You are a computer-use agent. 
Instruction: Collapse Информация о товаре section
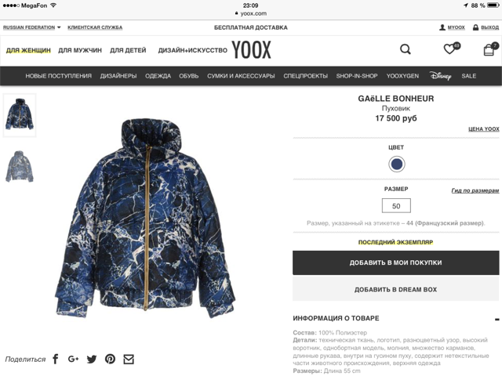click(x=497, y=319)
